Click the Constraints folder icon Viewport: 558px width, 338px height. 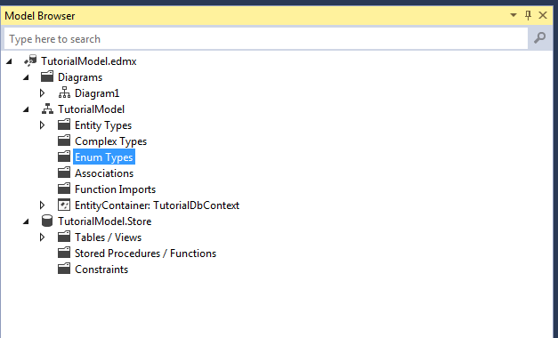[64, 269]
